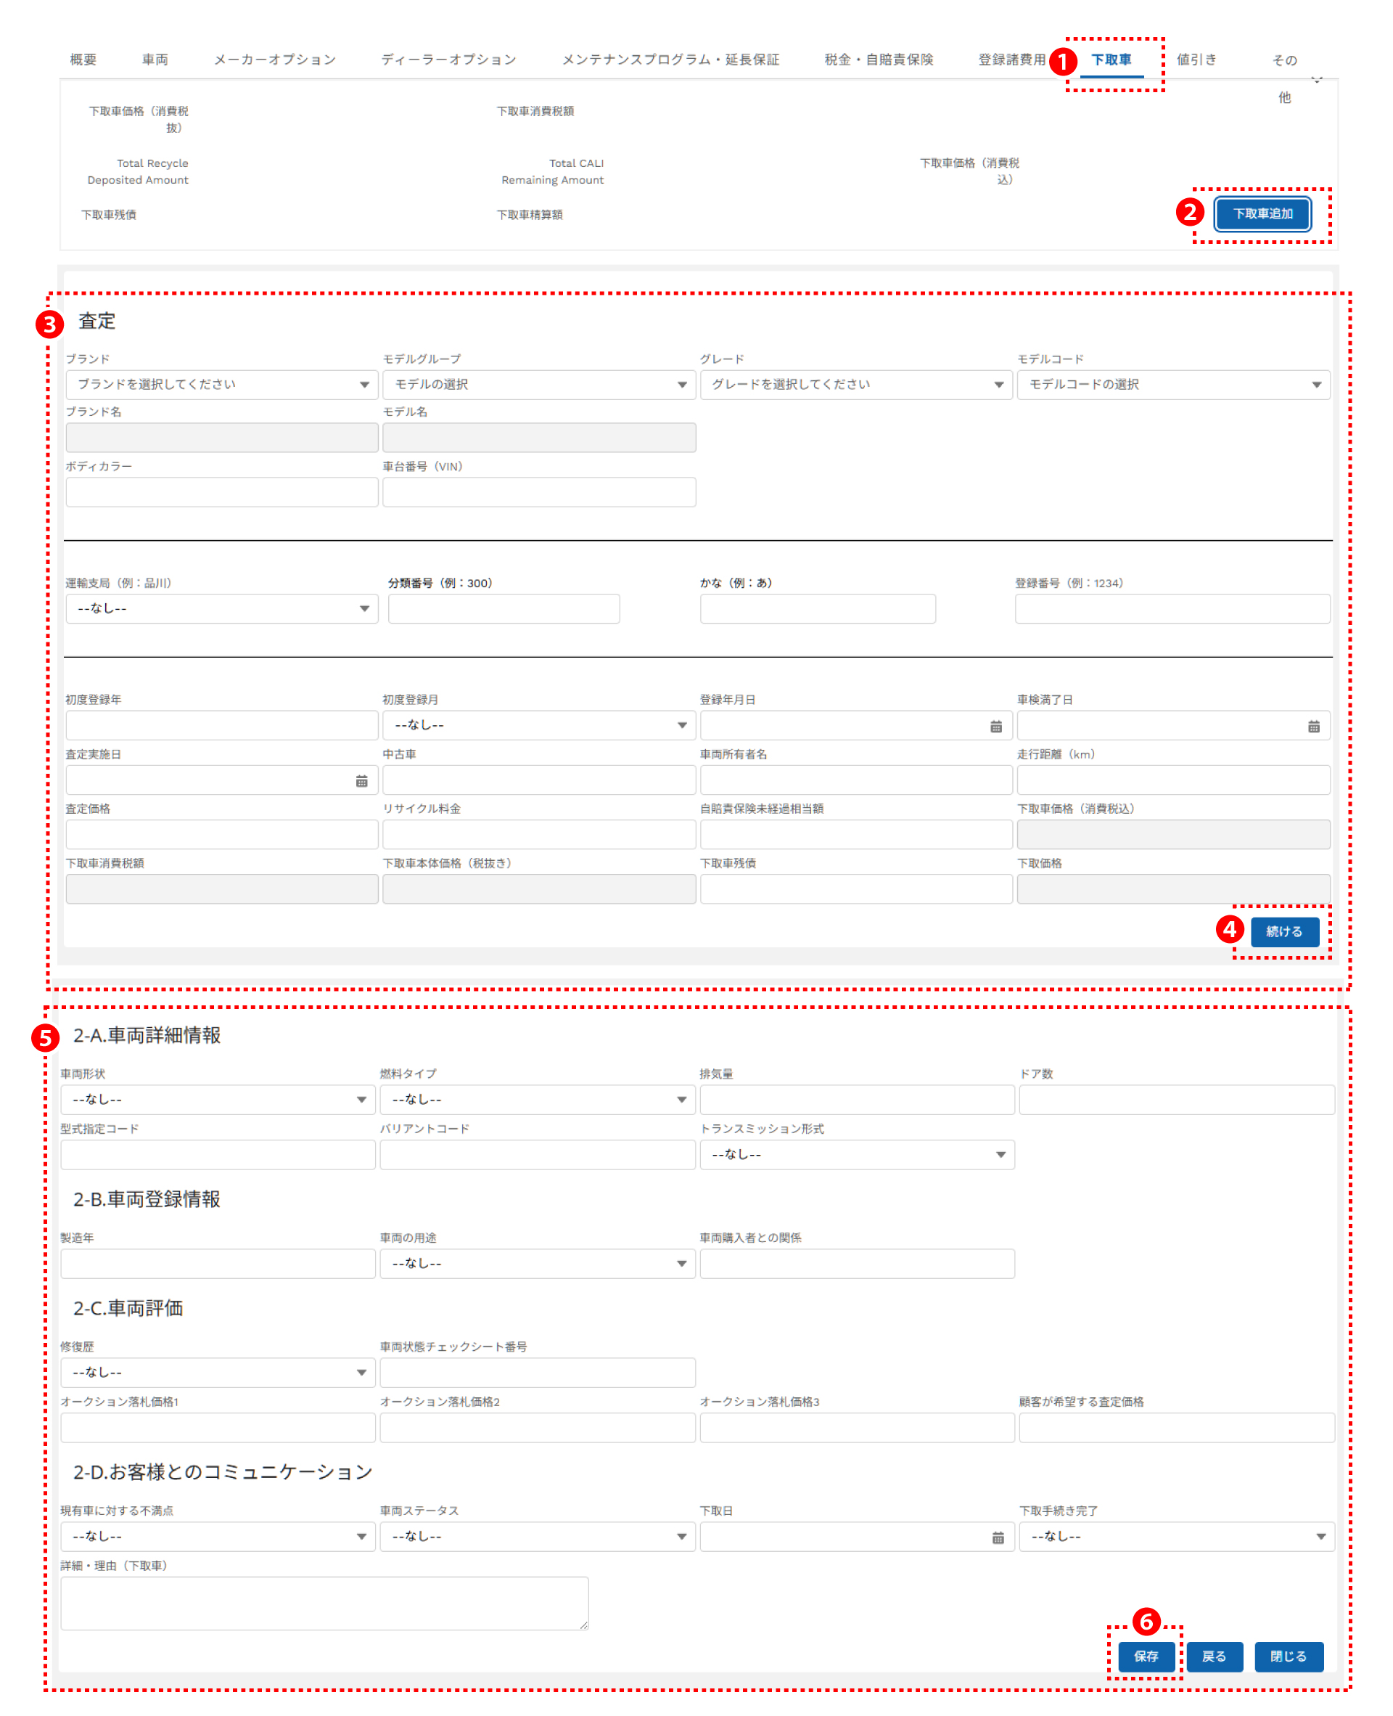Open calendar picker for 査定実施日 field
The height and width of the screenshot is (1716, 1393).
pos(361,781)
